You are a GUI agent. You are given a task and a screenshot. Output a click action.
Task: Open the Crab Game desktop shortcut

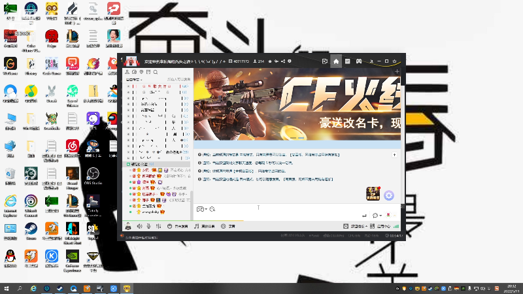click(52, 66)
